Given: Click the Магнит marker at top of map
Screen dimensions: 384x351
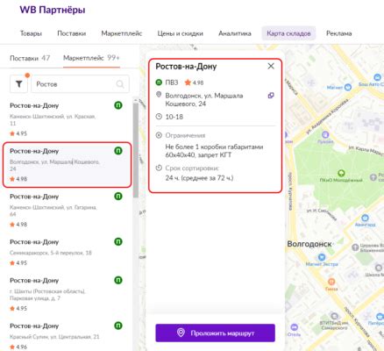Looking at the screenshot, I should [348, 87].
